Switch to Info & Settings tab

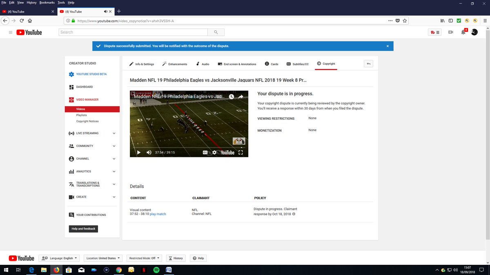pos(142,64)
